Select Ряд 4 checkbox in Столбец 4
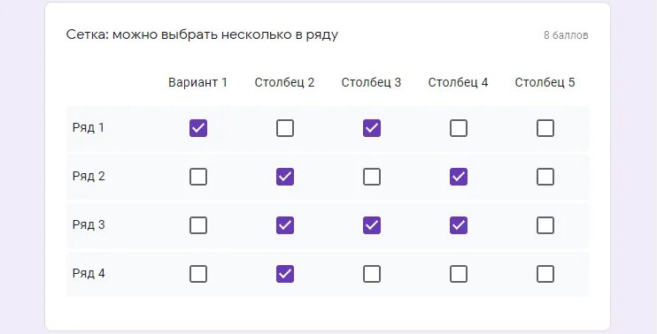The height and width of the screenshot is (334, 657). (459, 274)
